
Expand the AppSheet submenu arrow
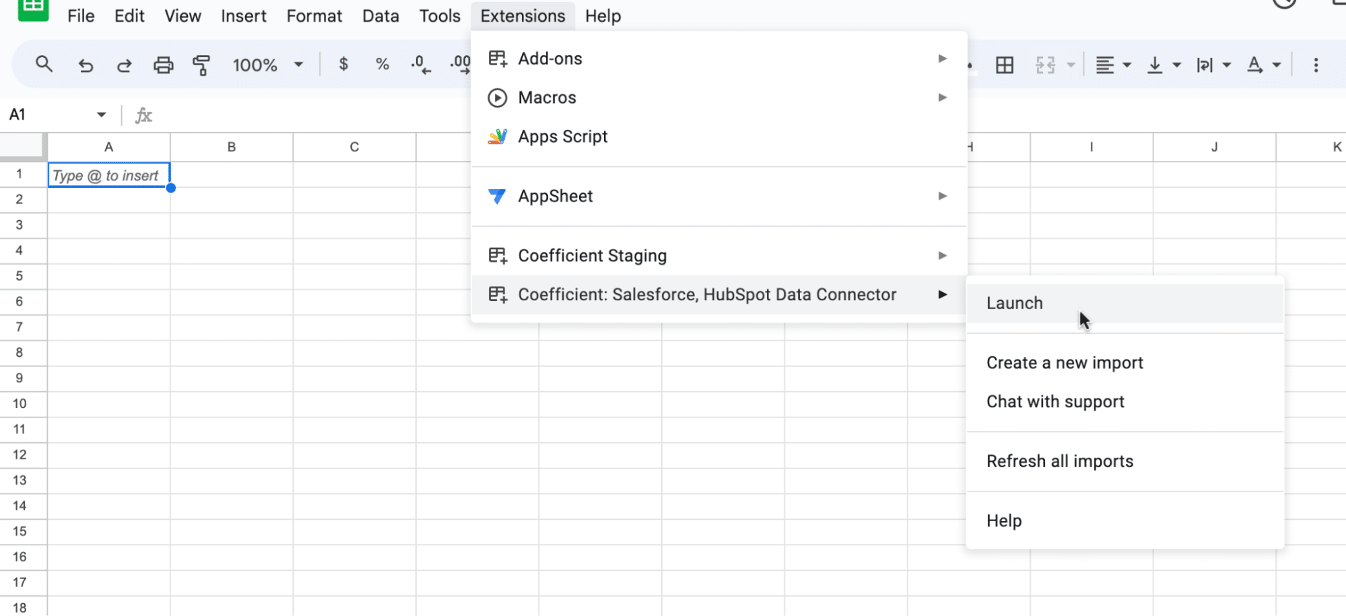pos(943,196)
